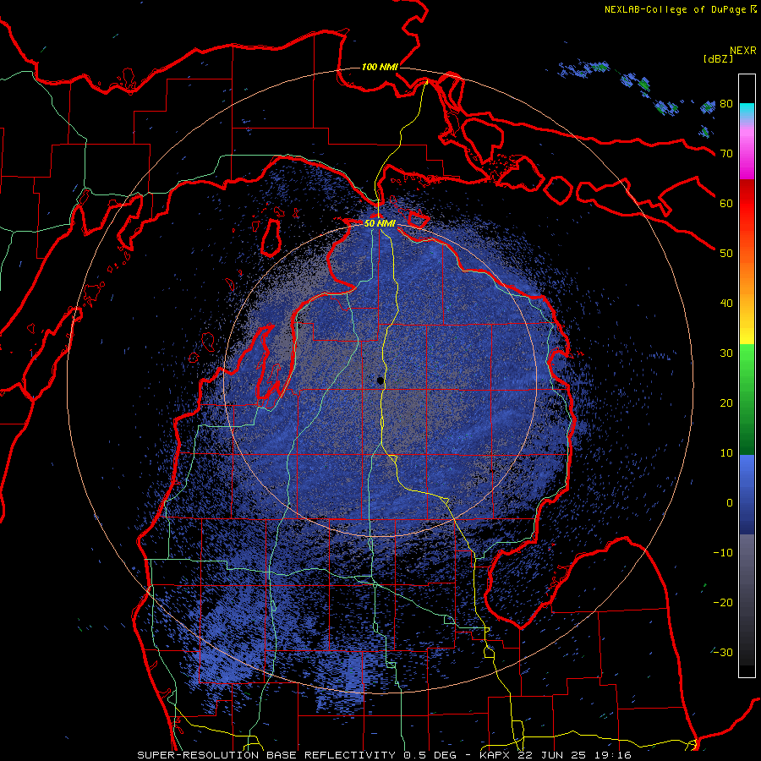Click the 100 NMI range ring label
This screenshot has width=761, height=761.
tap(380, 67)
